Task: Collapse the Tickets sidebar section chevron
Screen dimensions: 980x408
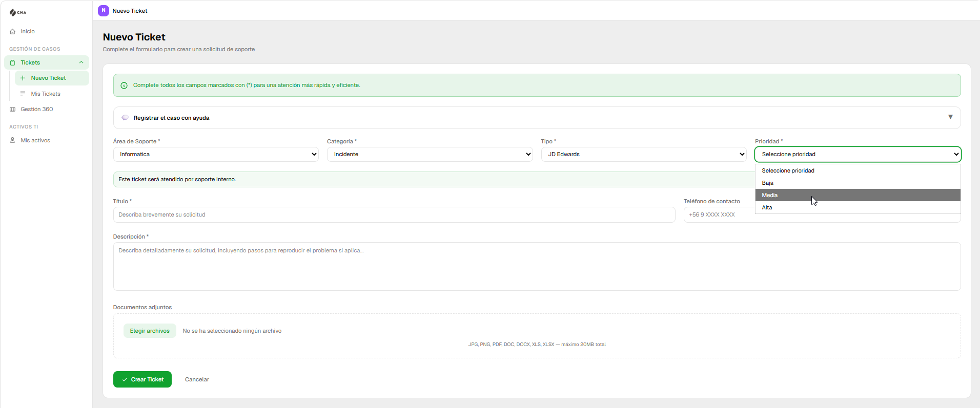Action: 81,62
